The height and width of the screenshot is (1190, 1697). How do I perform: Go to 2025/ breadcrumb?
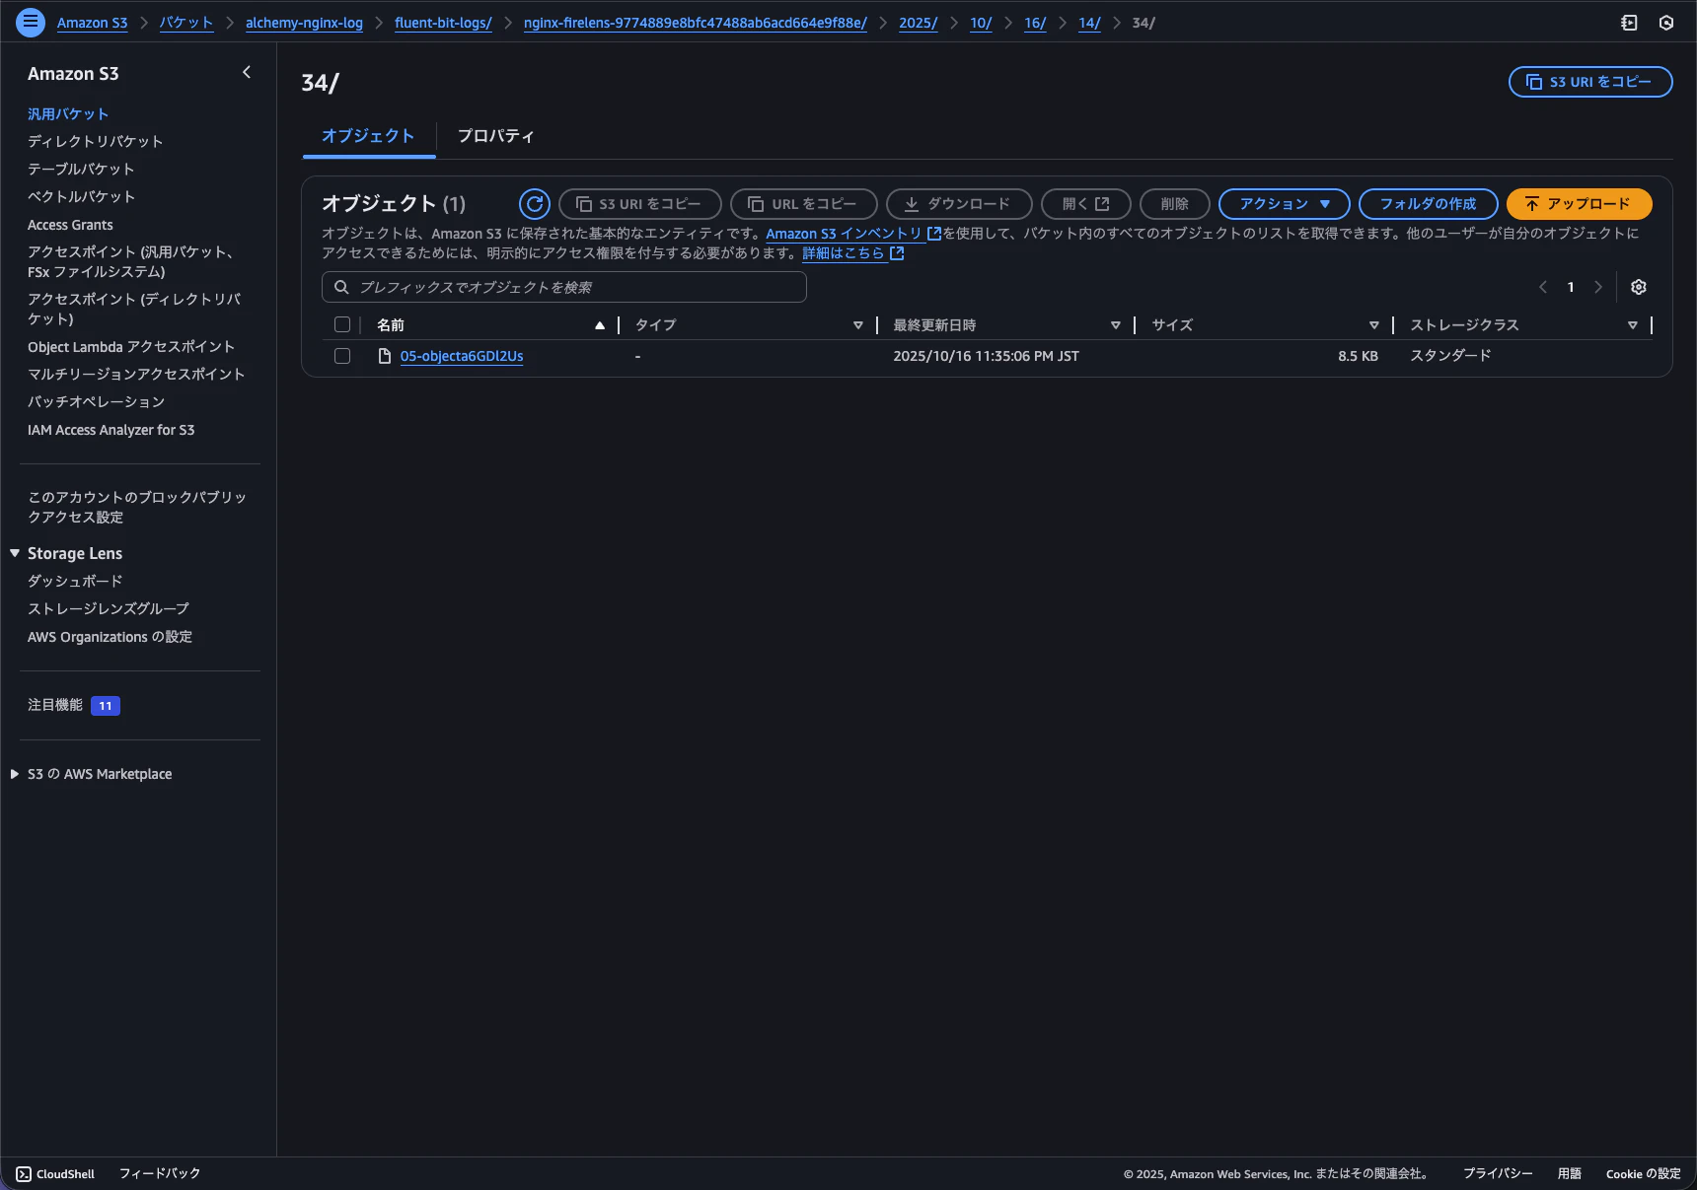(918, 23)
